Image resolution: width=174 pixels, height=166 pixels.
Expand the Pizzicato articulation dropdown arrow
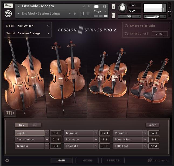(x=145, y=133)
